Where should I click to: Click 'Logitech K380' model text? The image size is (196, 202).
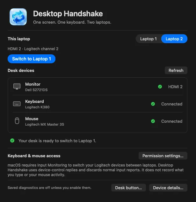[x=37, y=107]
